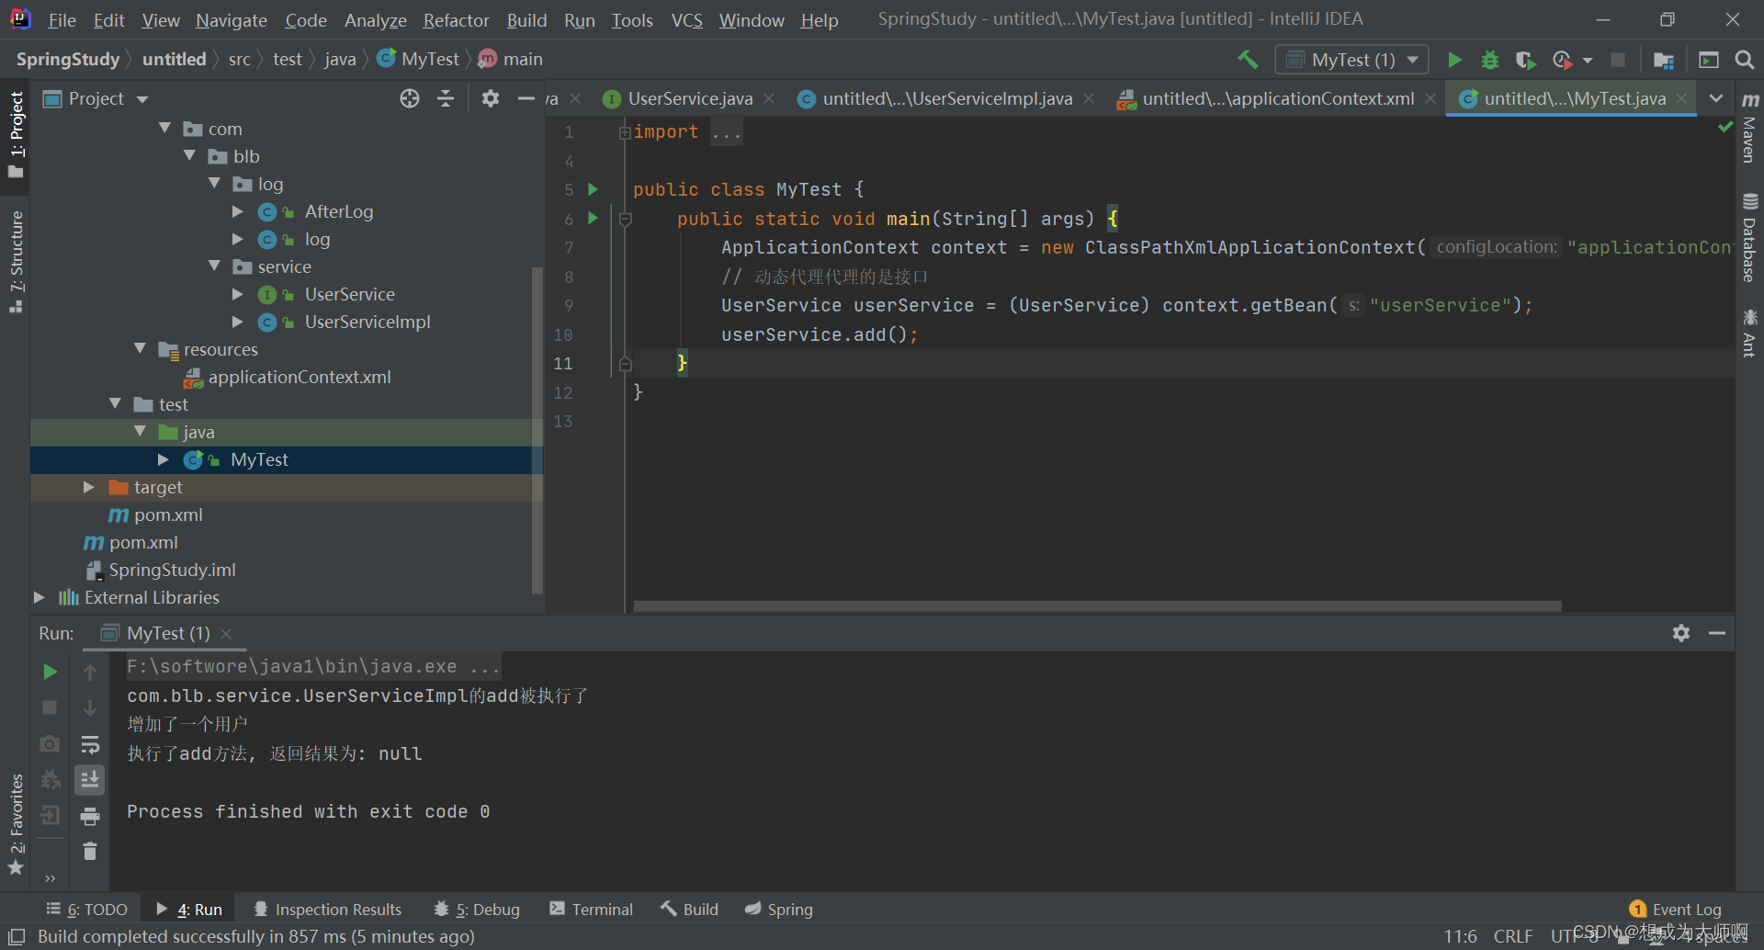1764x950 pixels.
Task: Dump threads with the camera icon
Action: (51, 743)
